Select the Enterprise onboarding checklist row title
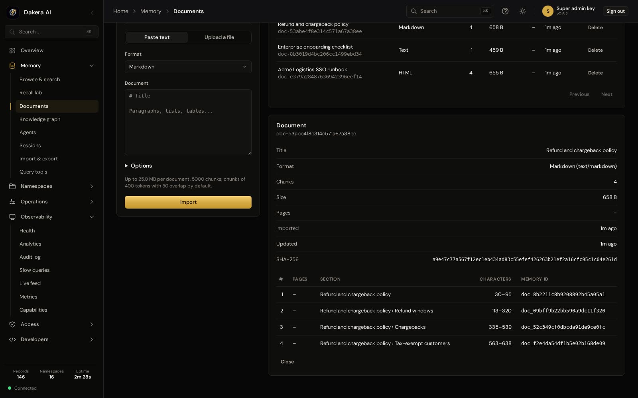Screen dimensions: 638x398 tap(315, 47)
